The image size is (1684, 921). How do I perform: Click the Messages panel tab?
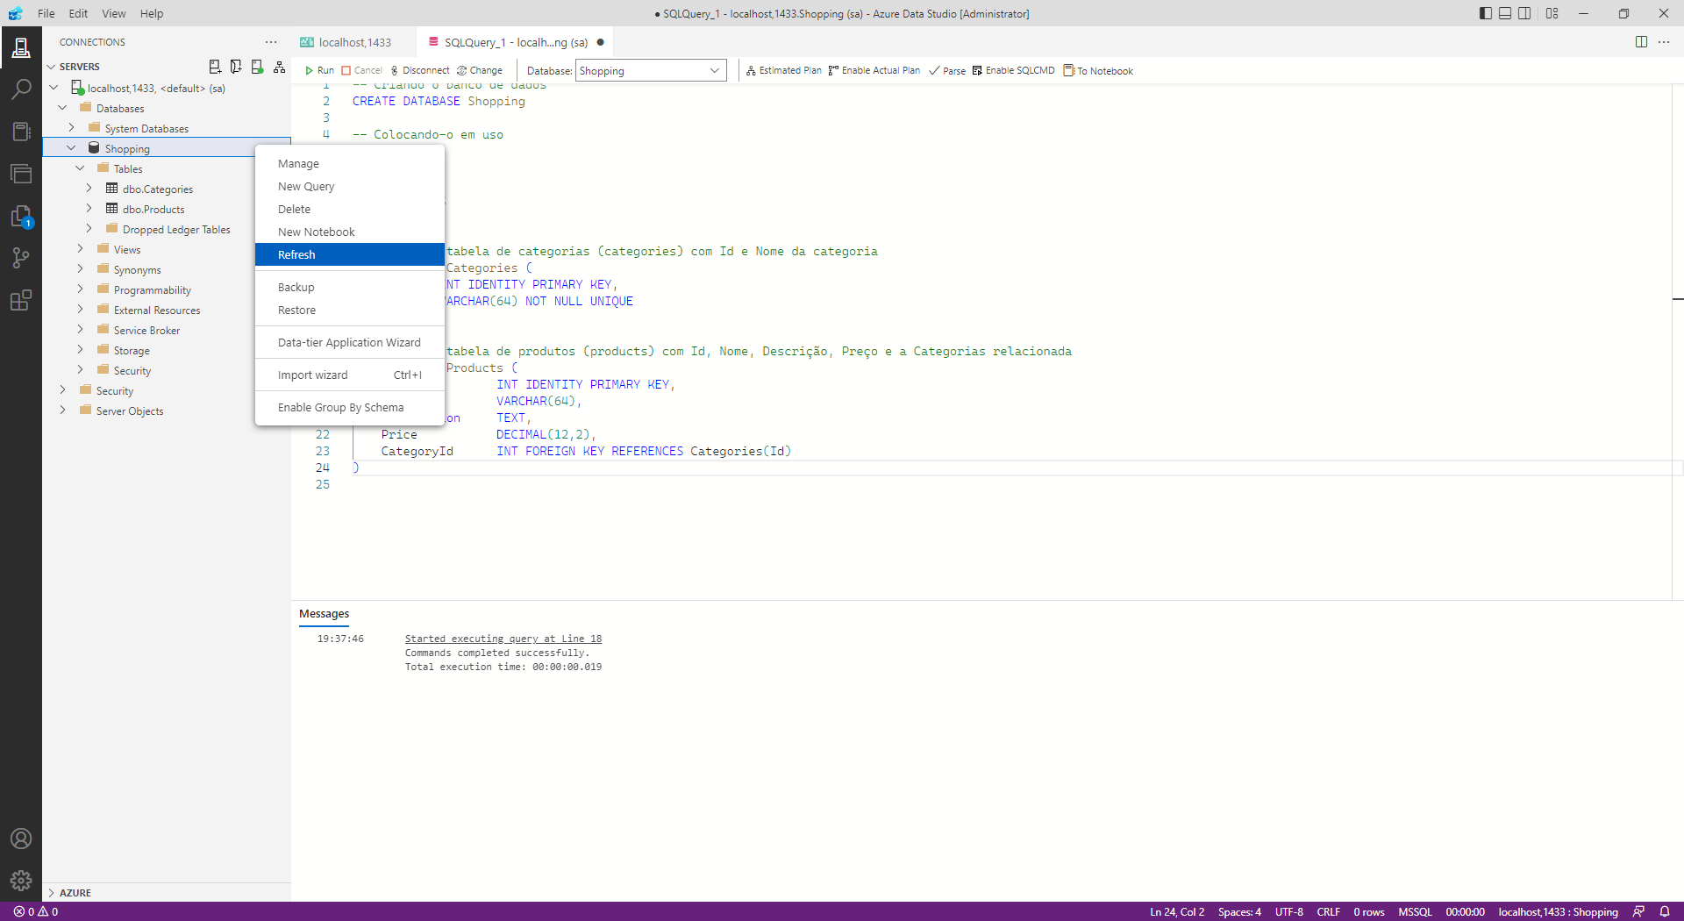[x=324, y=614]
